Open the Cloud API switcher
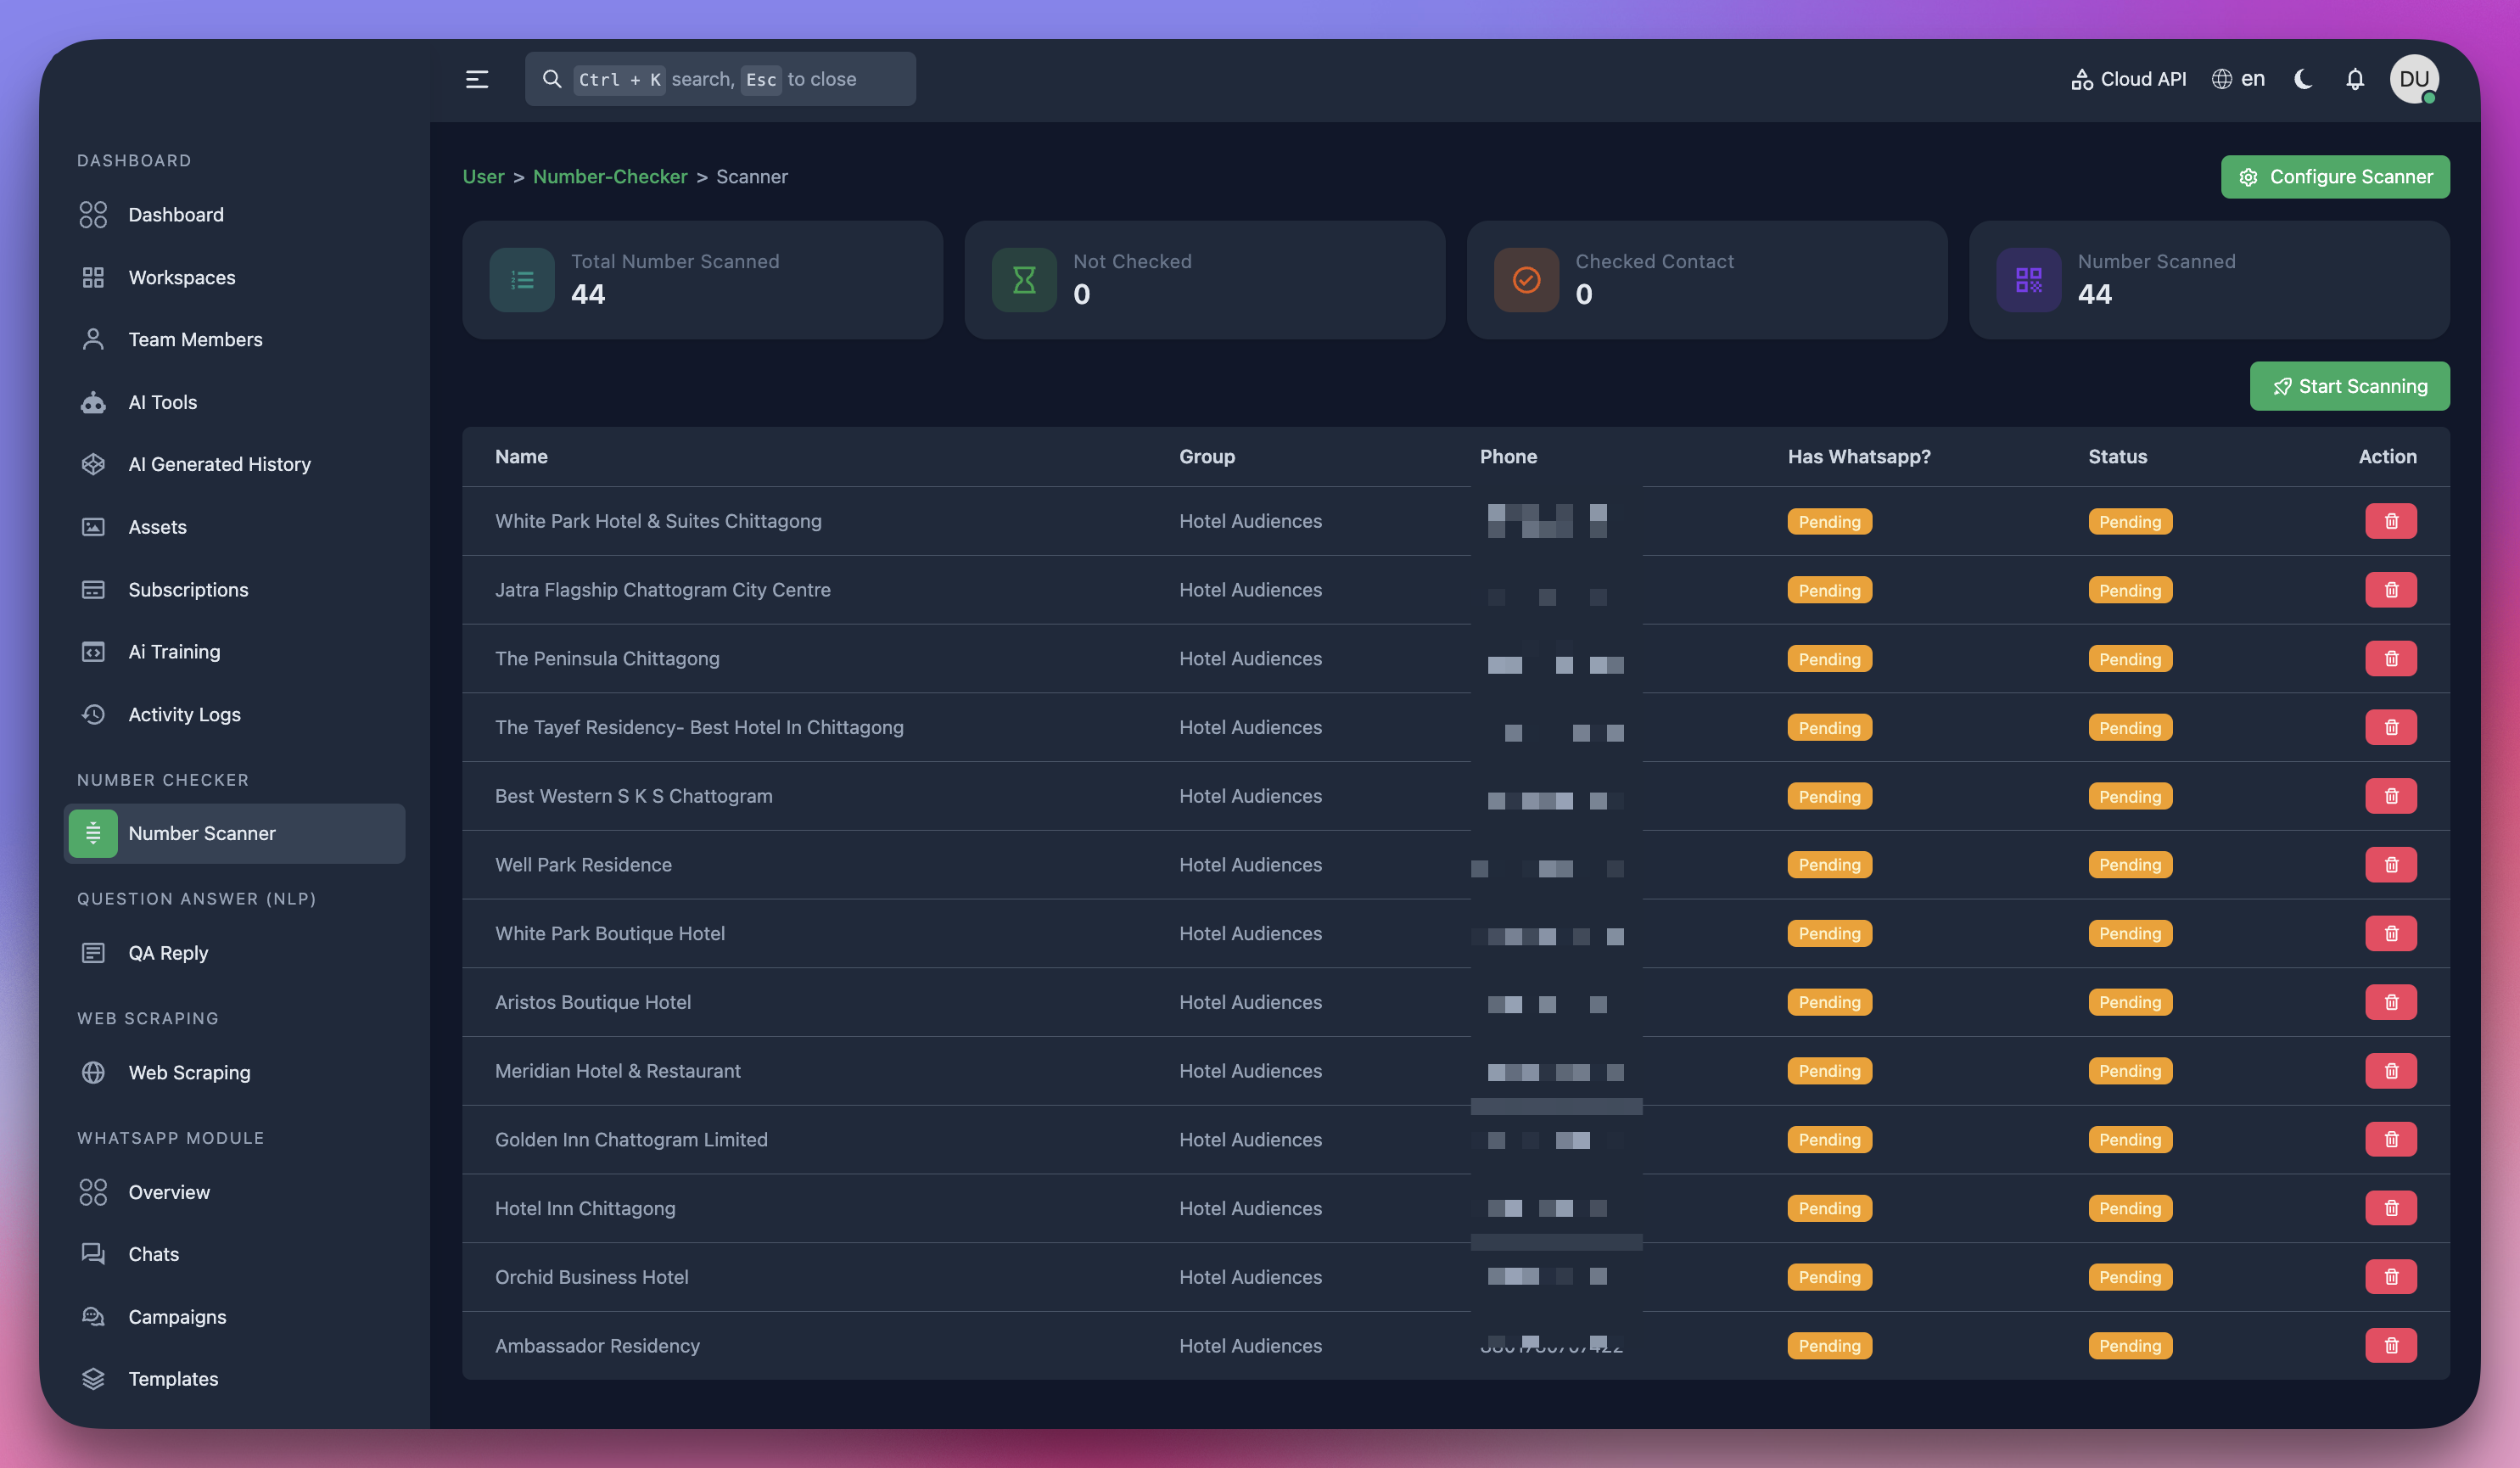This screenshot has width=2520, height=1468. [2128, 79]
